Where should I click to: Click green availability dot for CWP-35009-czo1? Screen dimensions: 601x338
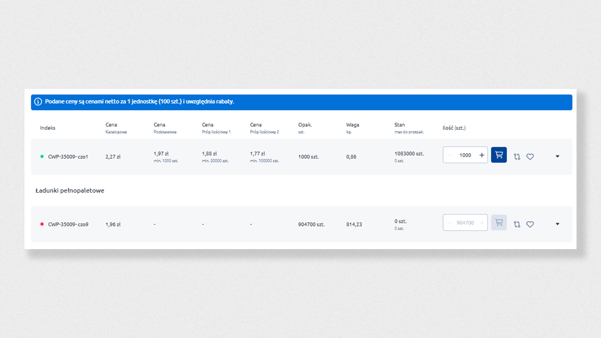pos(42,156)
